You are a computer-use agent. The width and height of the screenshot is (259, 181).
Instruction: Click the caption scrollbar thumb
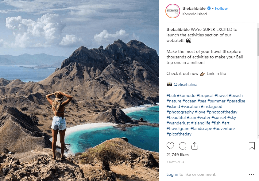(258, 42)
